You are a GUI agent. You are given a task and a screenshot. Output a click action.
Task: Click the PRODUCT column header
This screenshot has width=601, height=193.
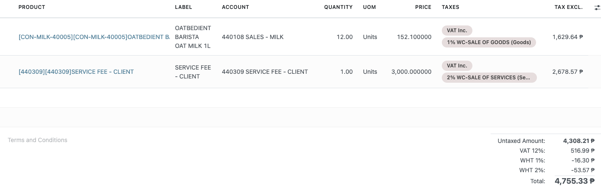coord(32,7)
